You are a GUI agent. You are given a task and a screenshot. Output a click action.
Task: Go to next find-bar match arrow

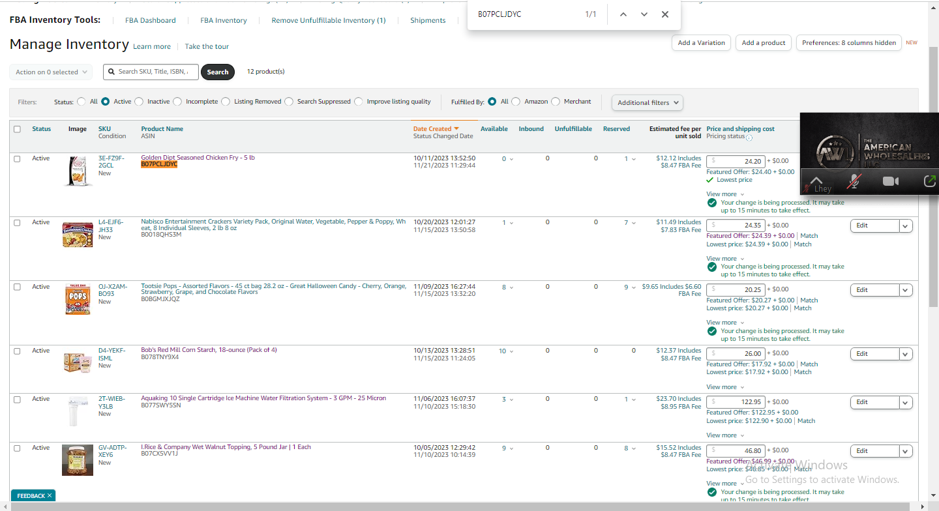click(x=644, y=14)
